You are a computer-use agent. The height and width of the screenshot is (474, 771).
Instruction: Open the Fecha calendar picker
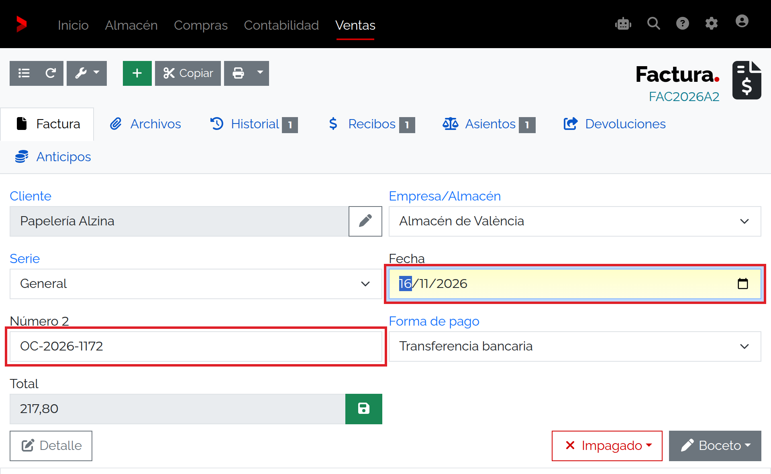[x=743, y=284]
